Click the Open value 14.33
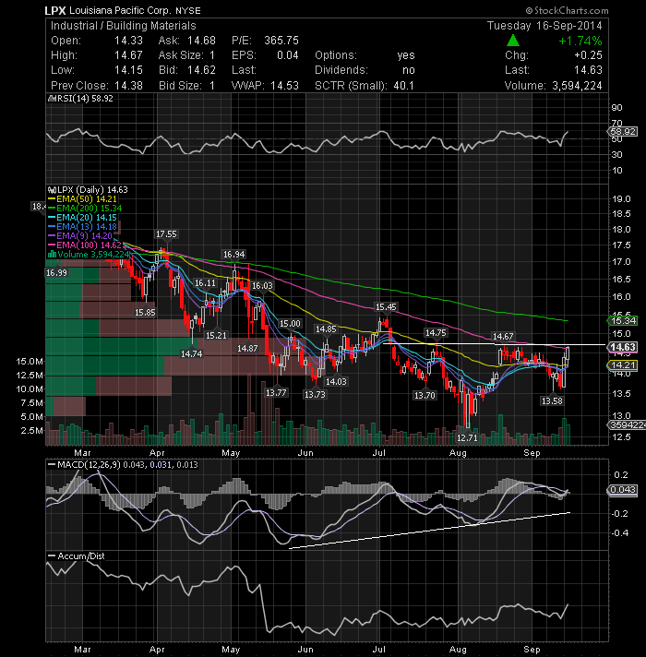 128,41
